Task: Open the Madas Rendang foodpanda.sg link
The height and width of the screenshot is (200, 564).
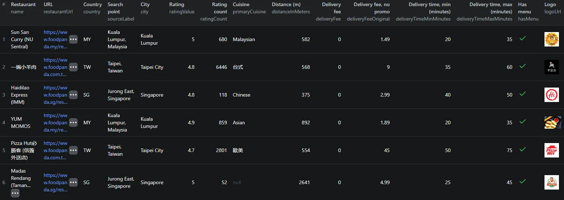Action: pyautogui.click(x=56, y=182)
